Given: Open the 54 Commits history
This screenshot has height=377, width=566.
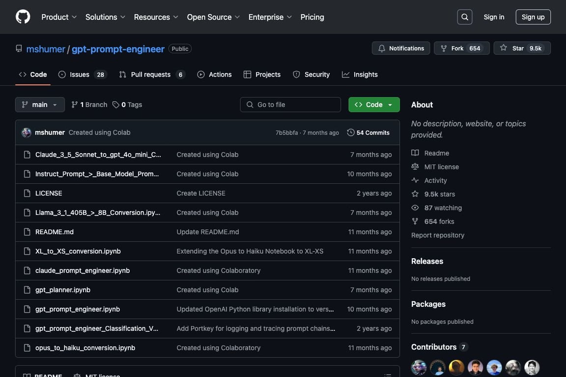Looking at the screenshot, I should point(368,133).
